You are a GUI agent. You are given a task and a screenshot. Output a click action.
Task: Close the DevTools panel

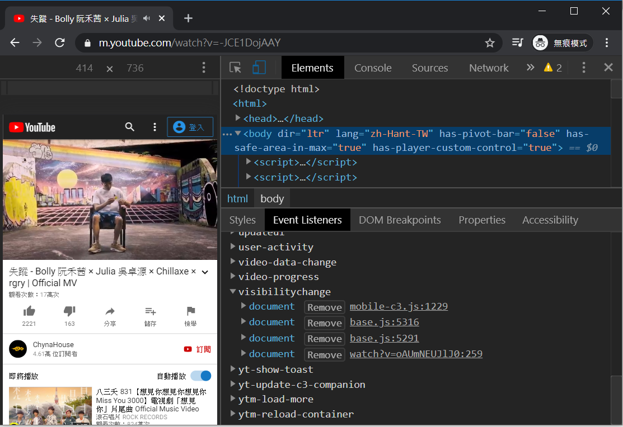click(608, 68)
